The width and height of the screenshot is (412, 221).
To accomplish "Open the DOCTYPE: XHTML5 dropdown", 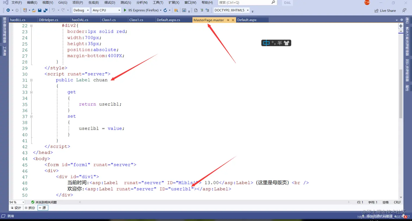I will [232, 10].
